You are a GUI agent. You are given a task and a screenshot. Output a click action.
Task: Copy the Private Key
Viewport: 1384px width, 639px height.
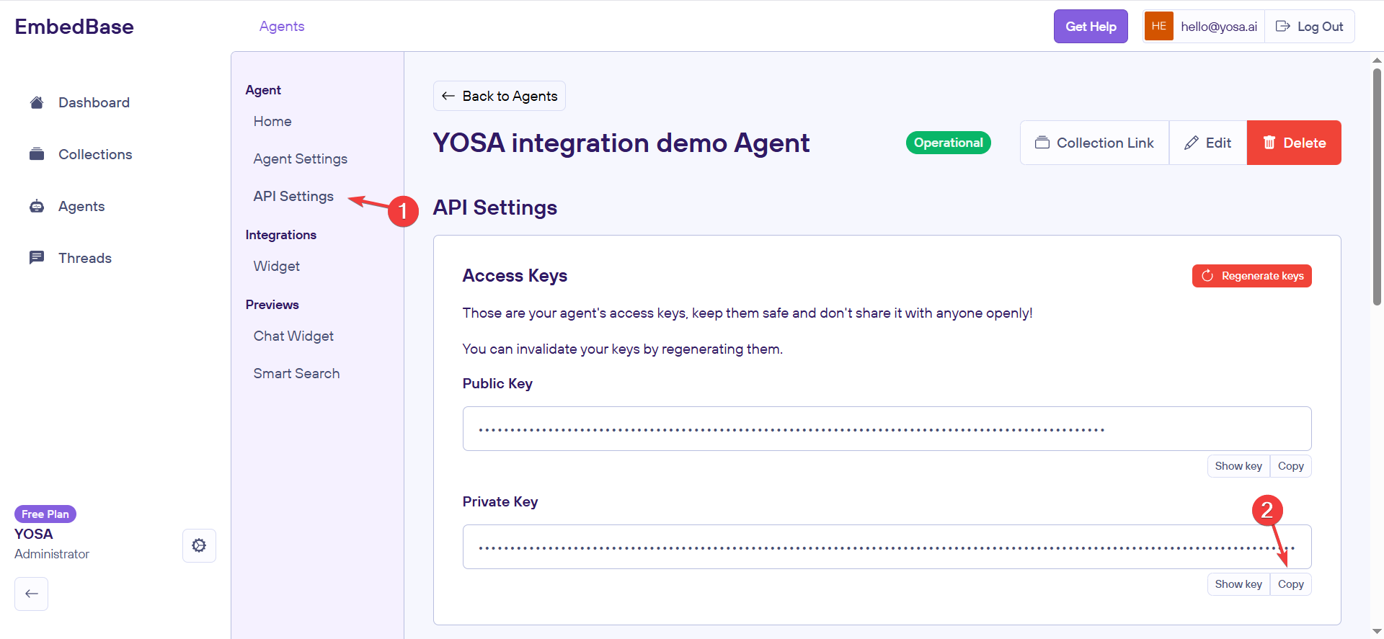1290,584
